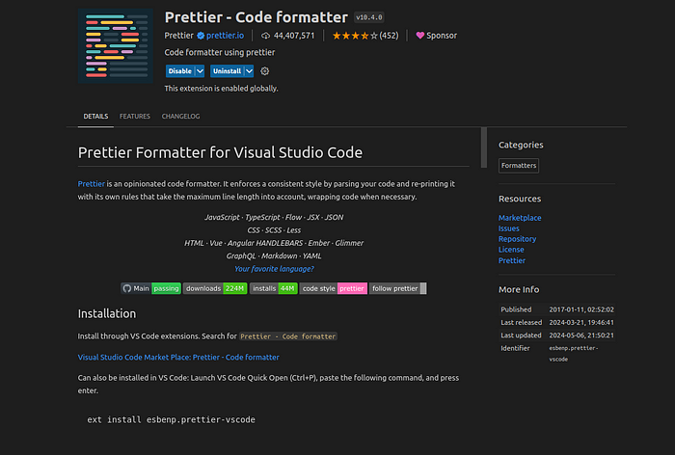Click the Last updated 2024-05-06 value
Screen dimensions: 675x455
581,335
